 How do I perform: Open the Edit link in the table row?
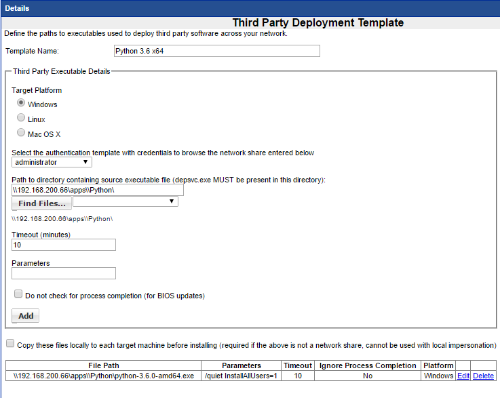(x=463, y=376)
